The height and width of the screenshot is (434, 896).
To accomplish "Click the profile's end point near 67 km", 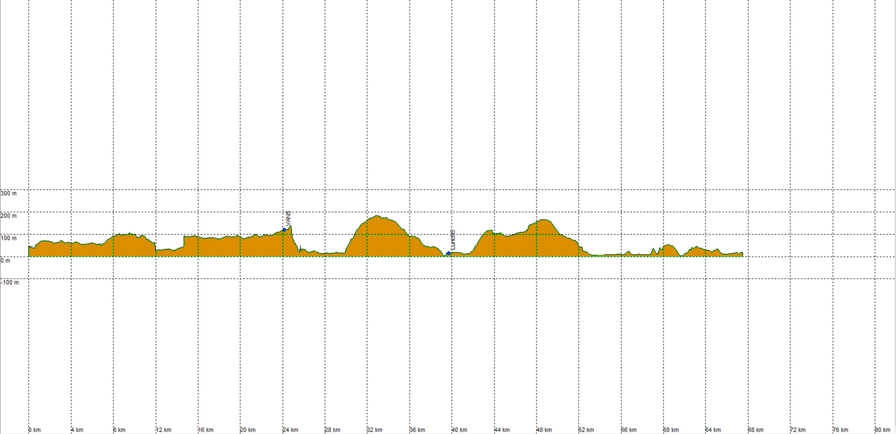I will [742, 253].
